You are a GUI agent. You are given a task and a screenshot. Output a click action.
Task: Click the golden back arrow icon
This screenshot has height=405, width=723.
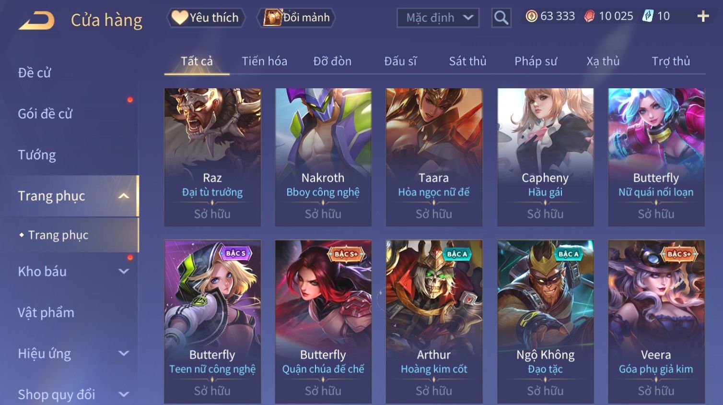pyautogui.click(x=36, y=21)
